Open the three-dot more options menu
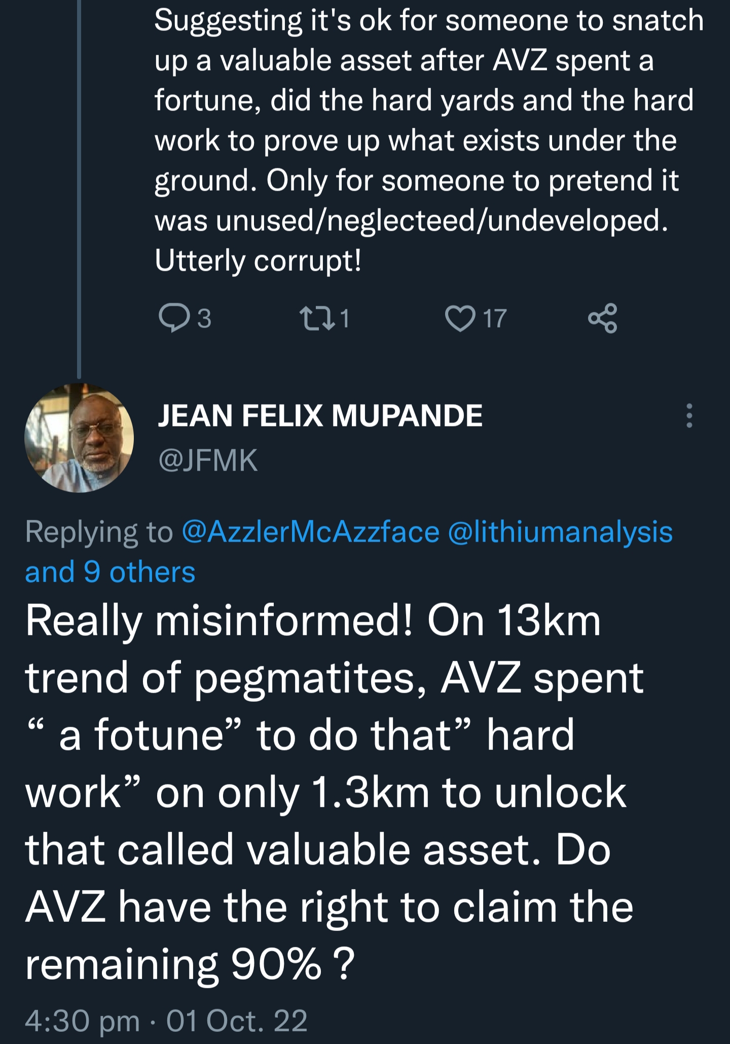The image size is (730, 1044). pos(689,416)
